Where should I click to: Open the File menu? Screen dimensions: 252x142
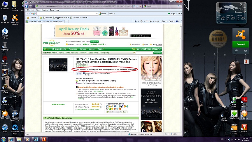click(28, 10)
